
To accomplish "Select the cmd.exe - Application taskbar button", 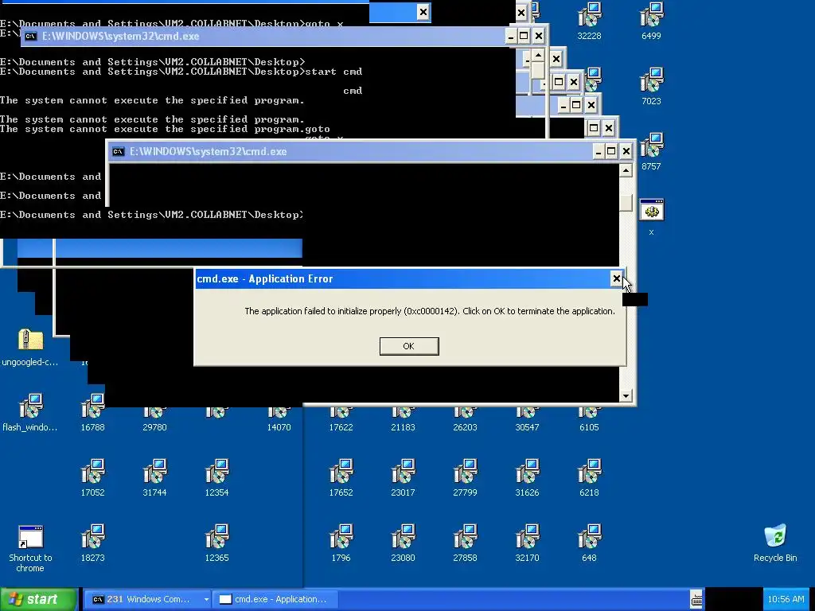I will (x=276, y=599).
